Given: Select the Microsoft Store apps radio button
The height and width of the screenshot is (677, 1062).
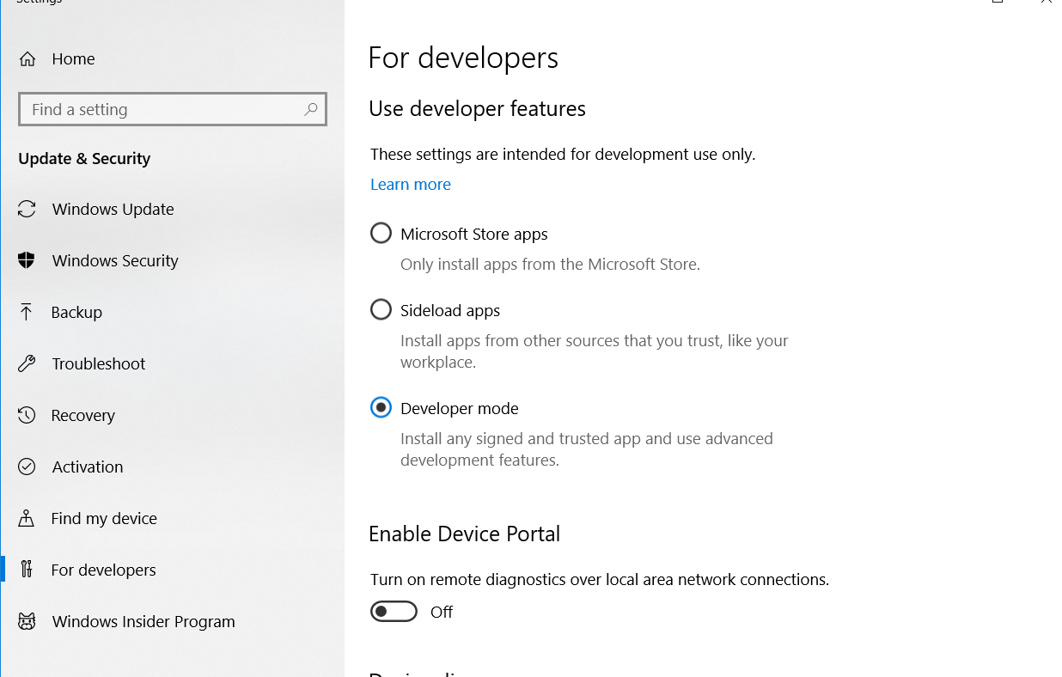Looking at the screenshot, I should 381,234.
